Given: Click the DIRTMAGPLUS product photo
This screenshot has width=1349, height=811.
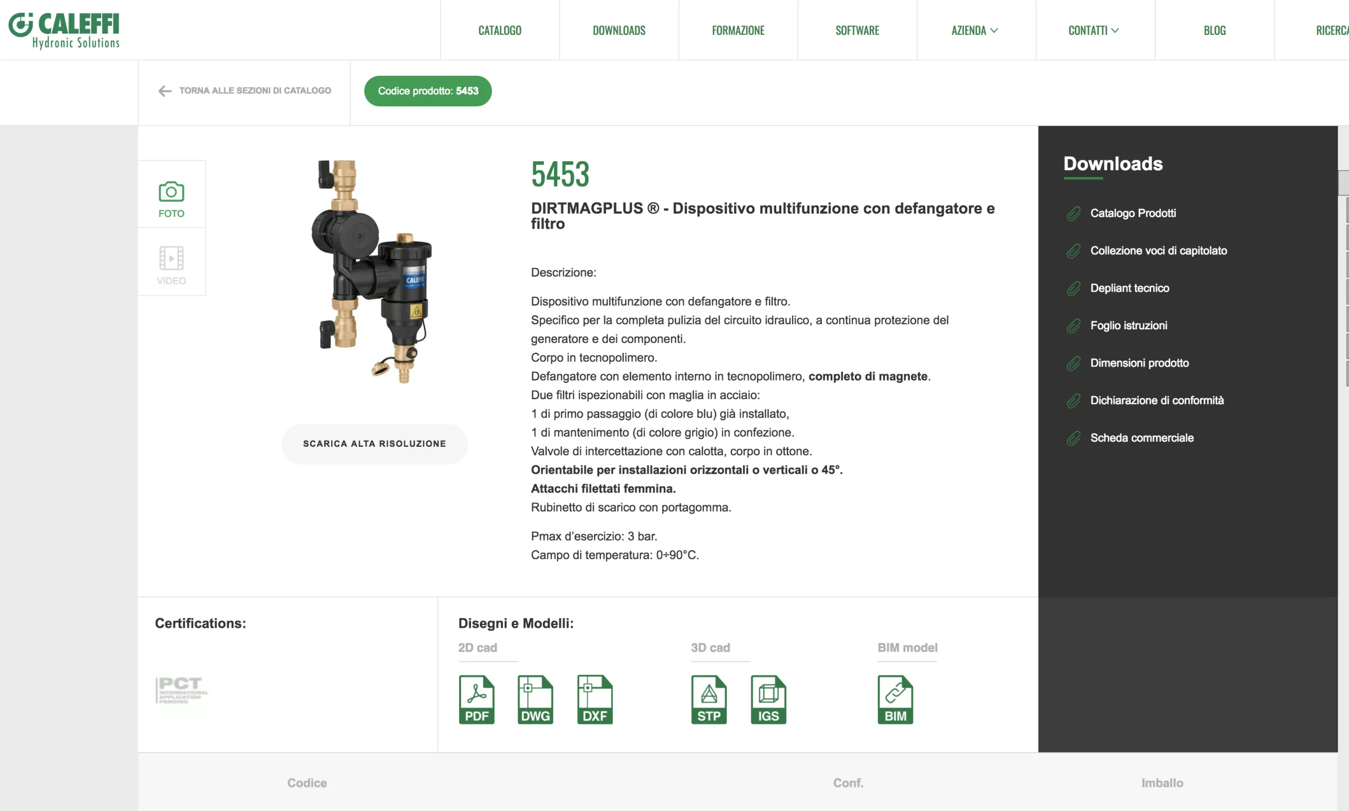Looking at the screenshot, I should tap(372, 271).
